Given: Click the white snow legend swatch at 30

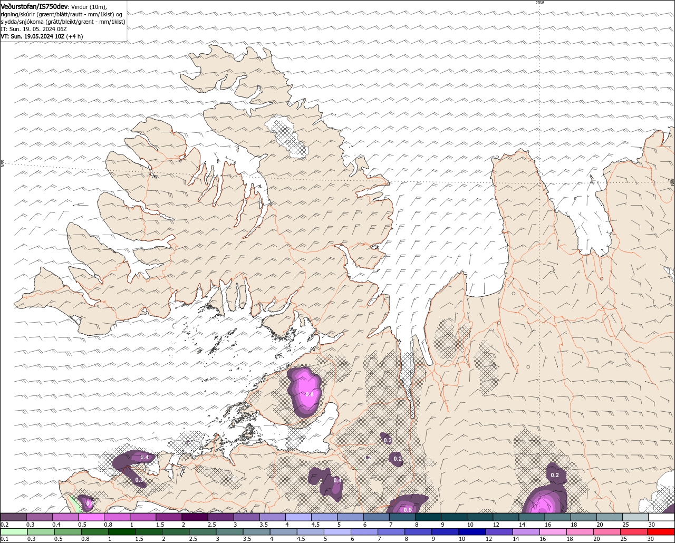Looking at the screenshot, I should click(662, 517).
